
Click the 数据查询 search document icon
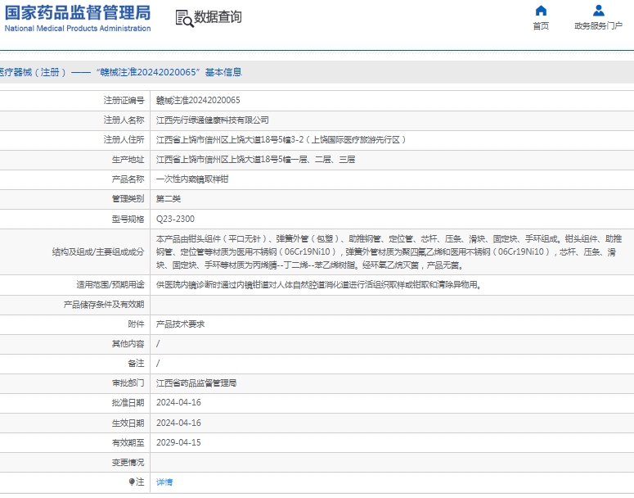(x=184, y=19)
